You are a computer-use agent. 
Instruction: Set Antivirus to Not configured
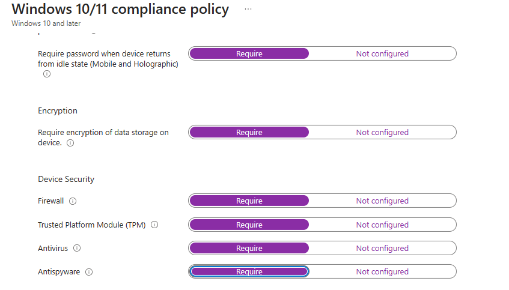(382, 248)
